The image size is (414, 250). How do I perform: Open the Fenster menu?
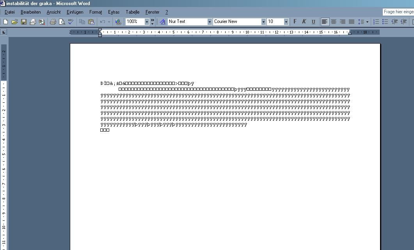[152, 12]
